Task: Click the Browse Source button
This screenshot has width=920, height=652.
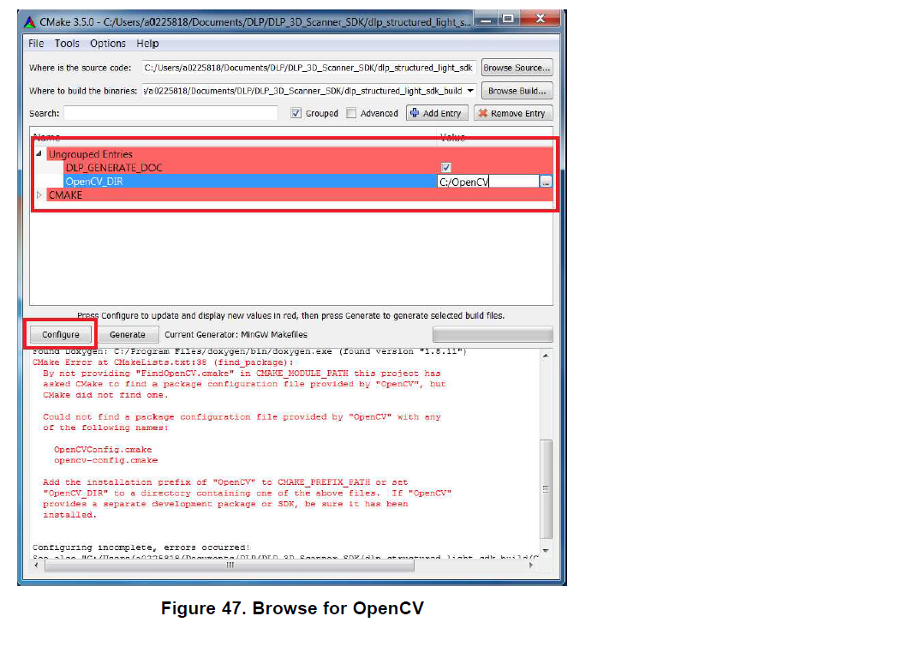Action: 517,68
